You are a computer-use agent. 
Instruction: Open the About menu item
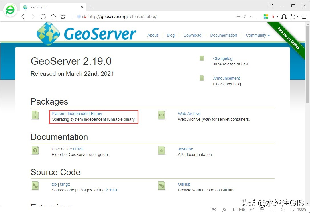tap(153, 36)
